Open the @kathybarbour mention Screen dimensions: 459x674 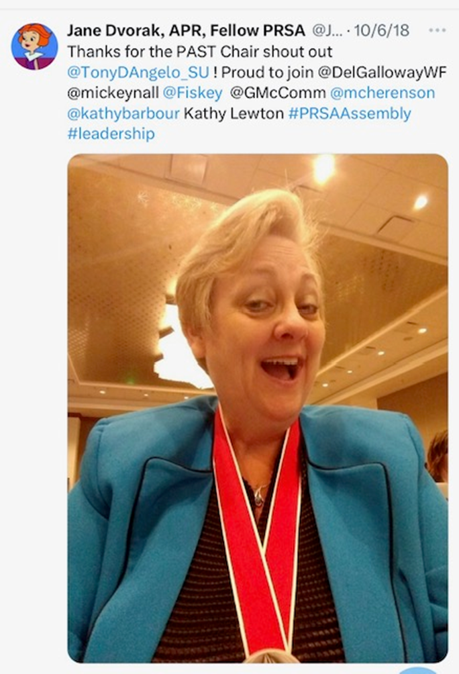click(x=123, y=113)
